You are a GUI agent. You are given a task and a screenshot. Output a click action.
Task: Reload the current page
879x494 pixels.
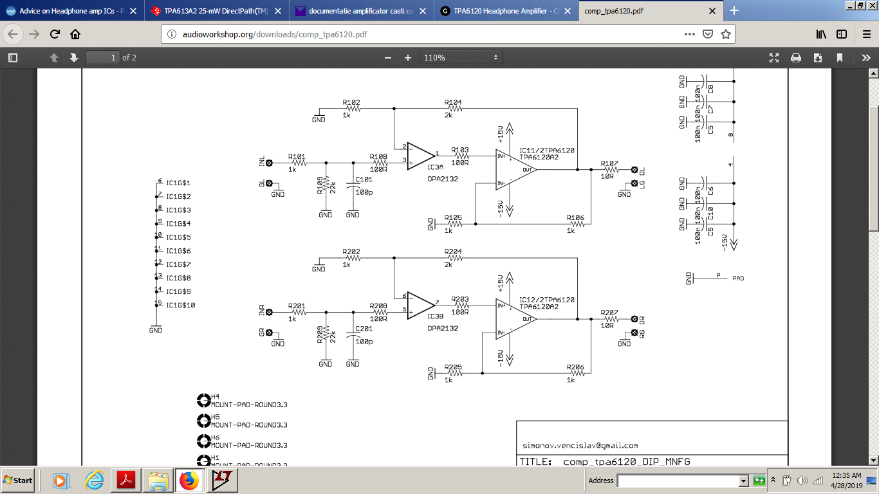55,34
